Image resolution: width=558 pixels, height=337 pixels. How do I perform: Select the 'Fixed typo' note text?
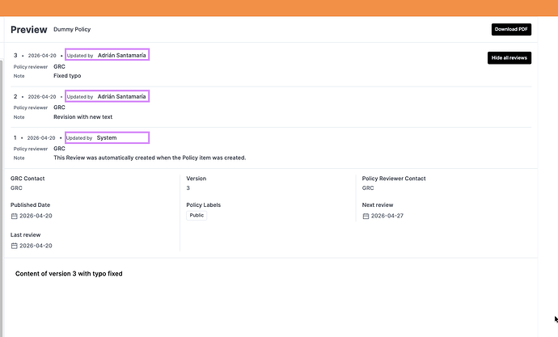coord(67,76)
